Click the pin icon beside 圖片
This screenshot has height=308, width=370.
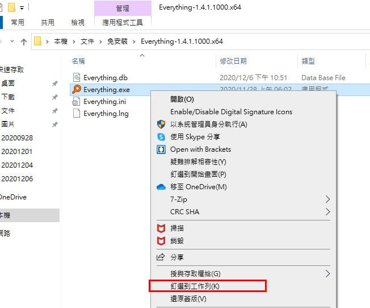click(54, 124)
